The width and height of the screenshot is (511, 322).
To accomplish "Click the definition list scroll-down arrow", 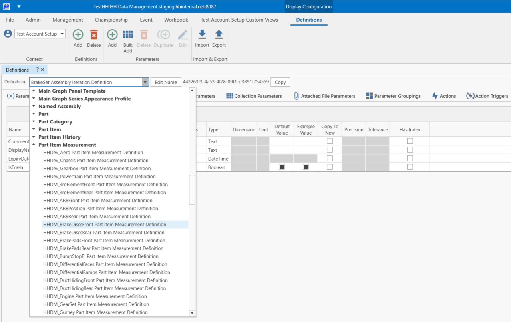I will pyautogui.click(x=192, y=313).
